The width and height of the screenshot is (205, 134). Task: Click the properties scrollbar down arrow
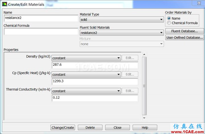pyautogui.click(x=144, y=118)
